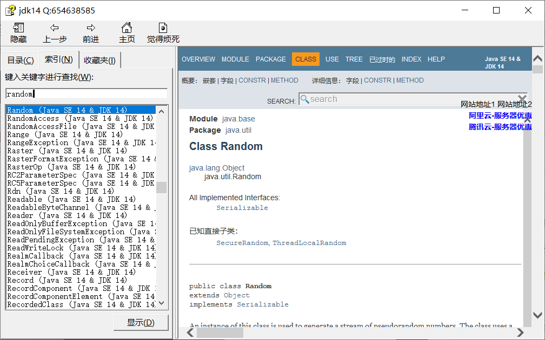The width and height of the screenshot is (545, 340).
Task: Jump to summary METHOD link
Action: (284, 80)
